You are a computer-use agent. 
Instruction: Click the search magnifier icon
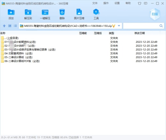point(161,26)
